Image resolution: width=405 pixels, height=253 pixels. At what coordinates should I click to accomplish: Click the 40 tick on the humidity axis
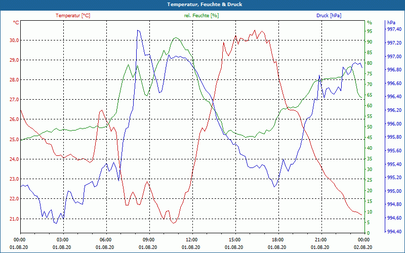click(370, 148)
